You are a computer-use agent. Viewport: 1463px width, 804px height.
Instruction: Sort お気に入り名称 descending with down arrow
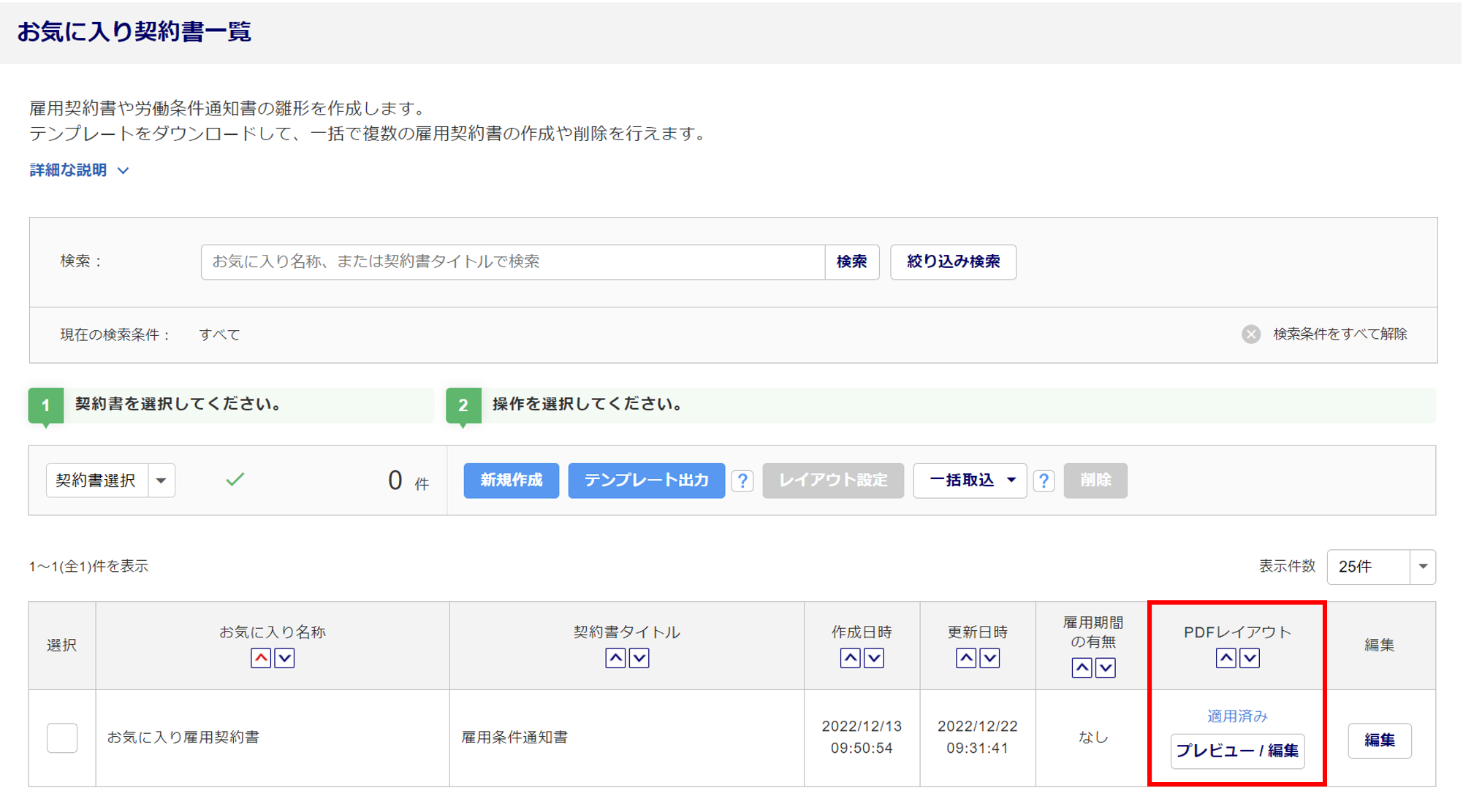(284, 658)
